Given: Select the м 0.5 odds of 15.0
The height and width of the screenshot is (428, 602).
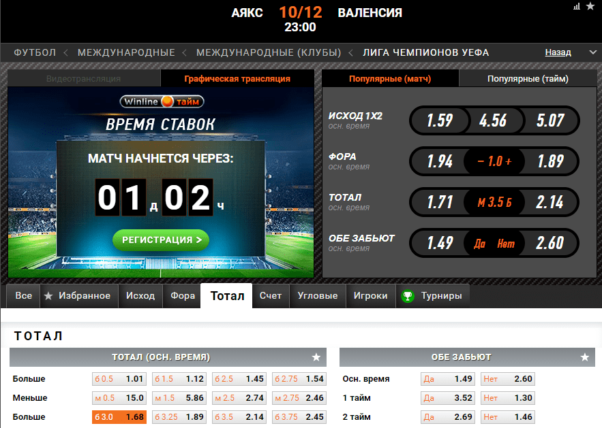Looking at the screenshot, I should [119, 398].
